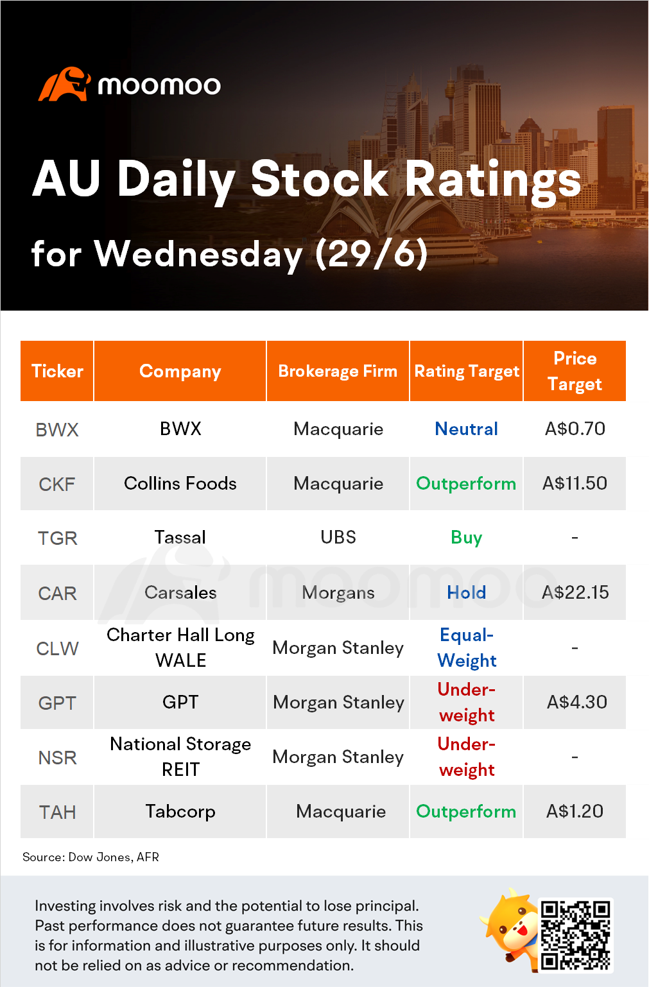Click the Carsales Hold rating
The width and height of the screenshot is (649, 987).
tap(467, 592)
